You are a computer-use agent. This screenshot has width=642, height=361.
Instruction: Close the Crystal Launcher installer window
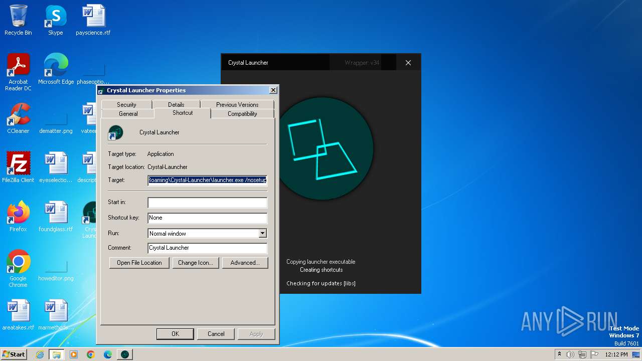click(408, 63)
